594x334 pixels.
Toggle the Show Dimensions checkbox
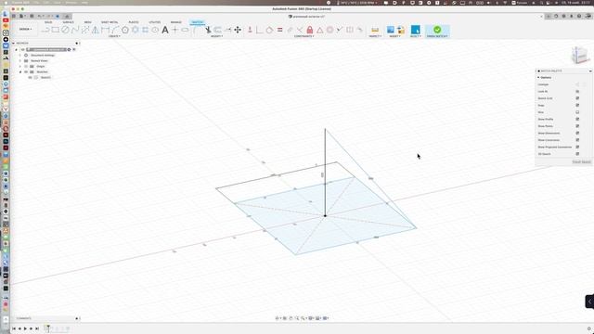[x=577, y=133]
